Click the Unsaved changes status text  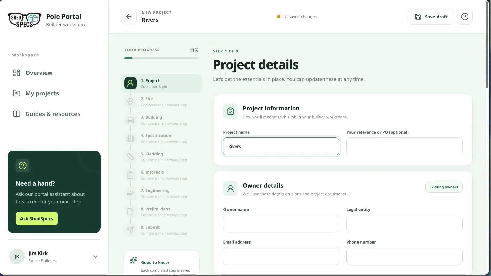click(x=300, y=17)
